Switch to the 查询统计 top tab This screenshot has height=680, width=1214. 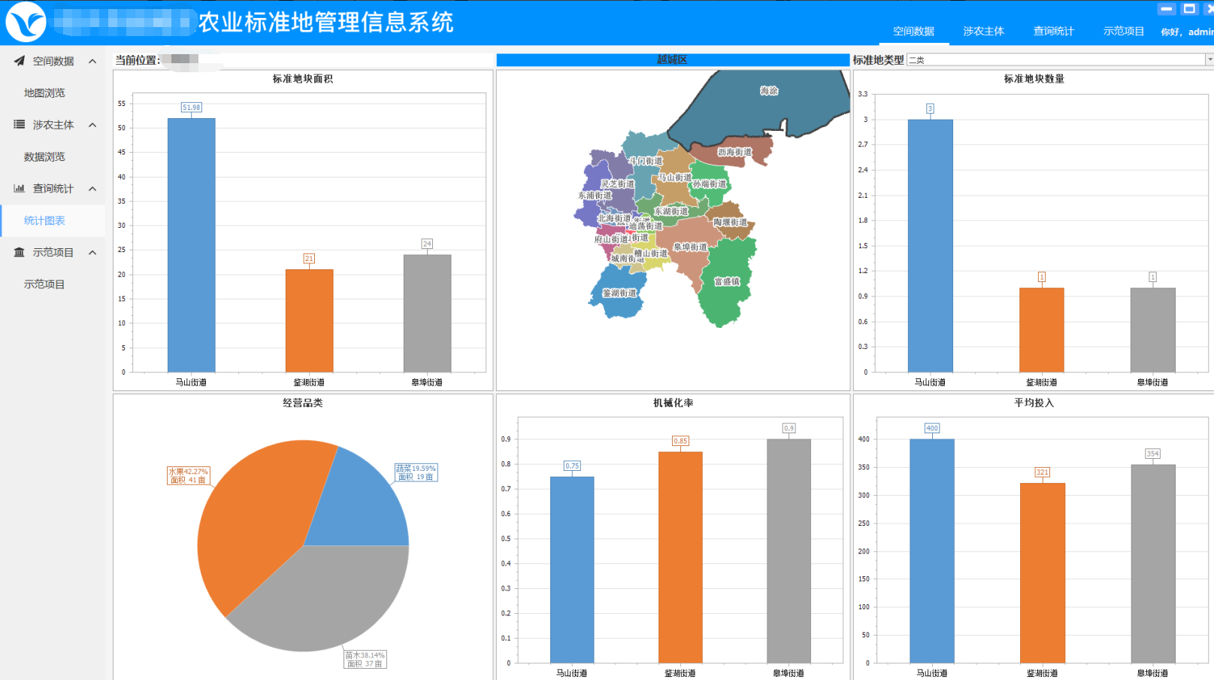(x=1054, y=32)
